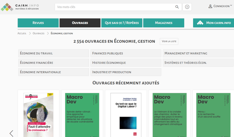The image size is (234, 137).
Task: Open Finances publiques category
Action: [x=126, y=53]
